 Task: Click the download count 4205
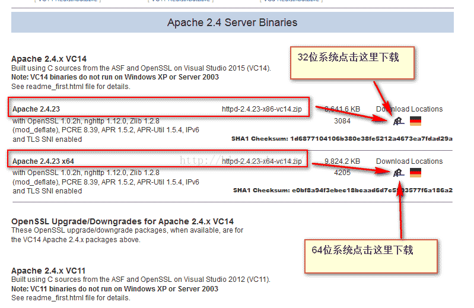342,173
